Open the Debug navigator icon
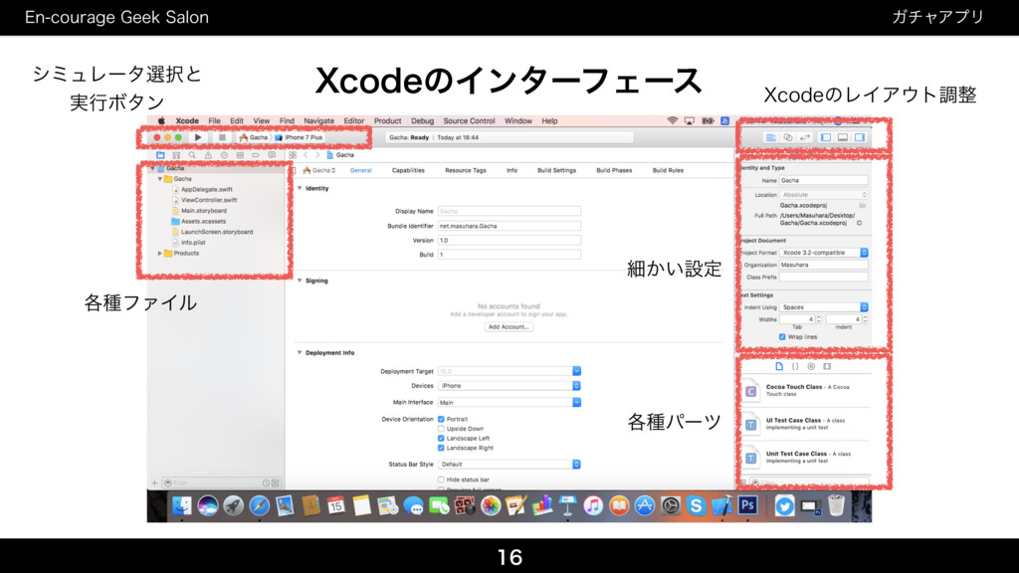Screen dimensions: 1019x573 tap(240, 155)
